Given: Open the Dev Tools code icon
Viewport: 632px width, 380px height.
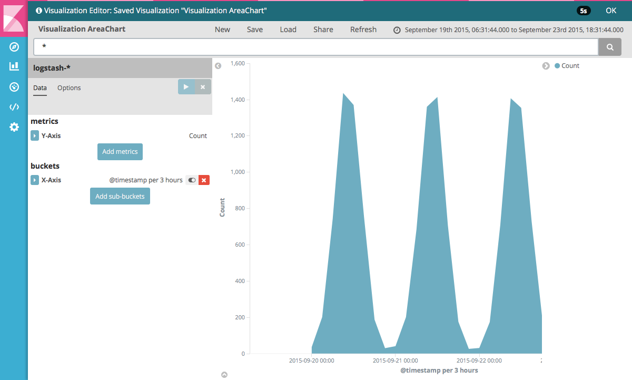Looking at the screenshot, I should point(14,107).
